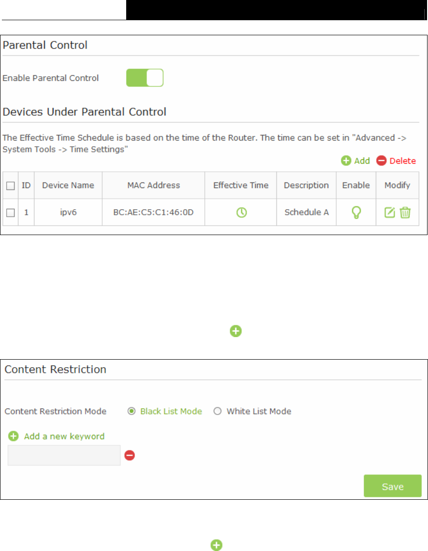Click the MAC Address column header
428x551 pixels.
(x=153, y=185)
